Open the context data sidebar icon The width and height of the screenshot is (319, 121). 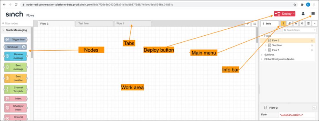coord(308,24)
